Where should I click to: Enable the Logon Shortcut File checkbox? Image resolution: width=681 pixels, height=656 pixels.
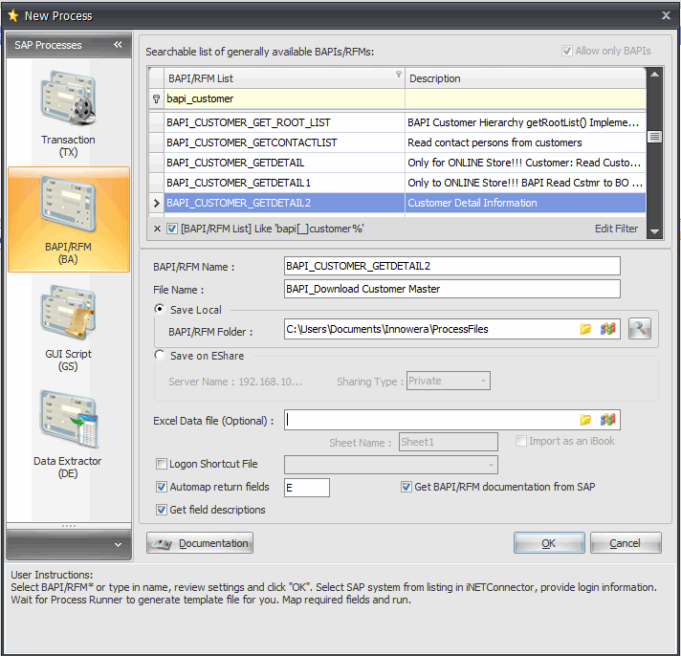pos(162,465)
